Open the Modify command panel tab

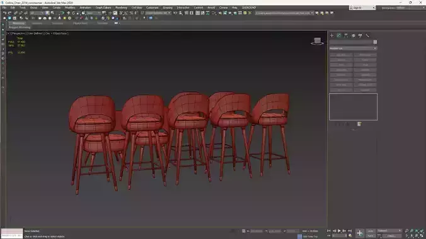(339, 36)
